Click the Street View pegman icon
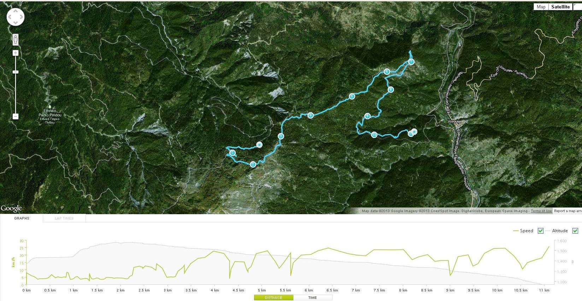The image size is (582, 301). 15,40
